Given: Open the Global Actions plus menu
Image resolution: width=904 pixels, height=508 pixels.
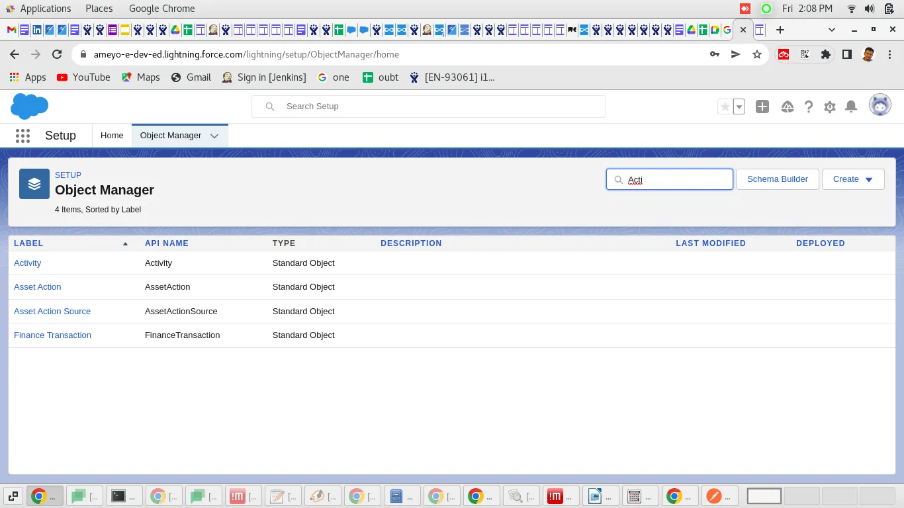Looking at the screenshot, I should click(762, 106).
